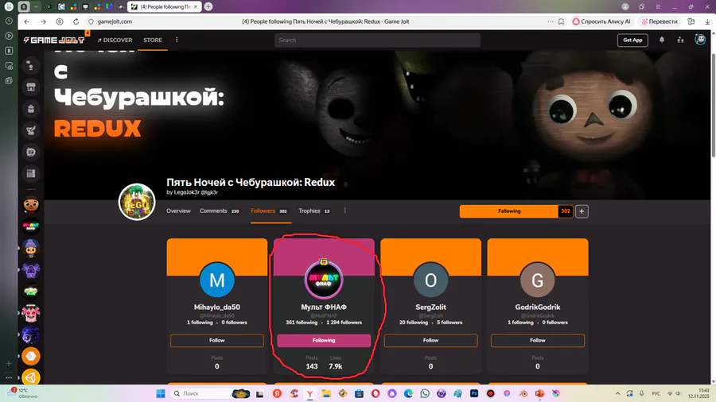Click the Game Jolt search field
This screenshot has width=716, height=402.
click(377, 40)
